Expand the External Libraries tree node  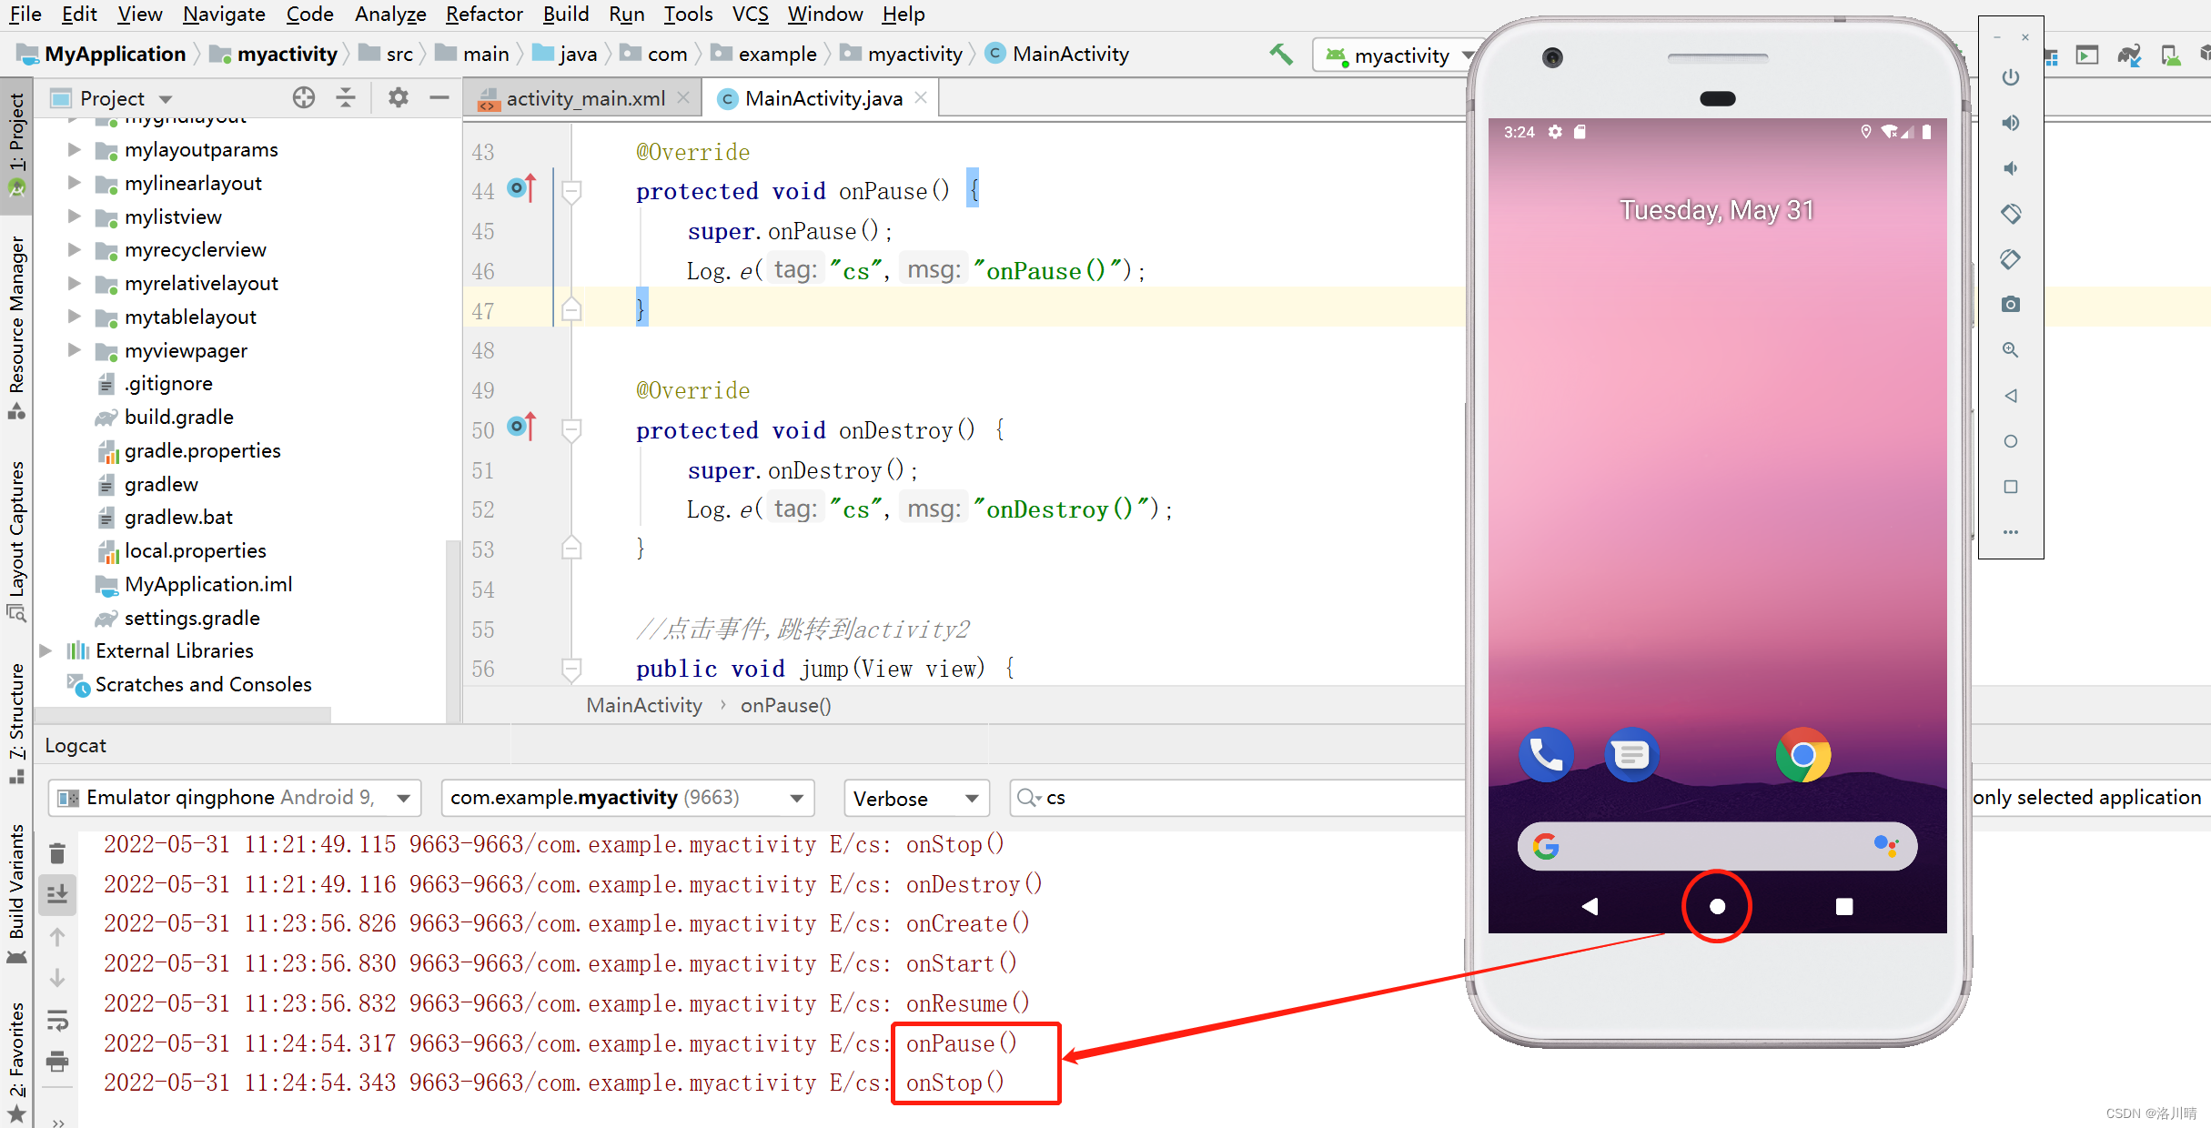click(45, 650)
